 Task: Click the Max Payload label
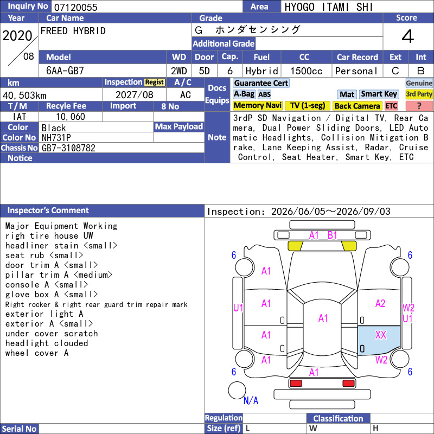(x=179, y=127)
